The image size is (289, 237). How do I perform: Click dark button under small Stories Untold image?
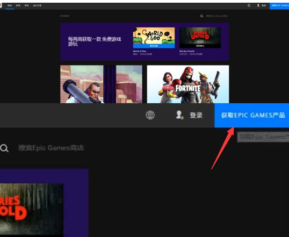[x=200, y=46]
